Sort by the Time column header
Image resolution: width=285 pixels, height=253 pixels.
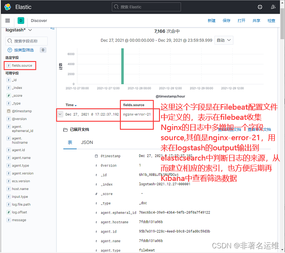click(x=71, y=105)
